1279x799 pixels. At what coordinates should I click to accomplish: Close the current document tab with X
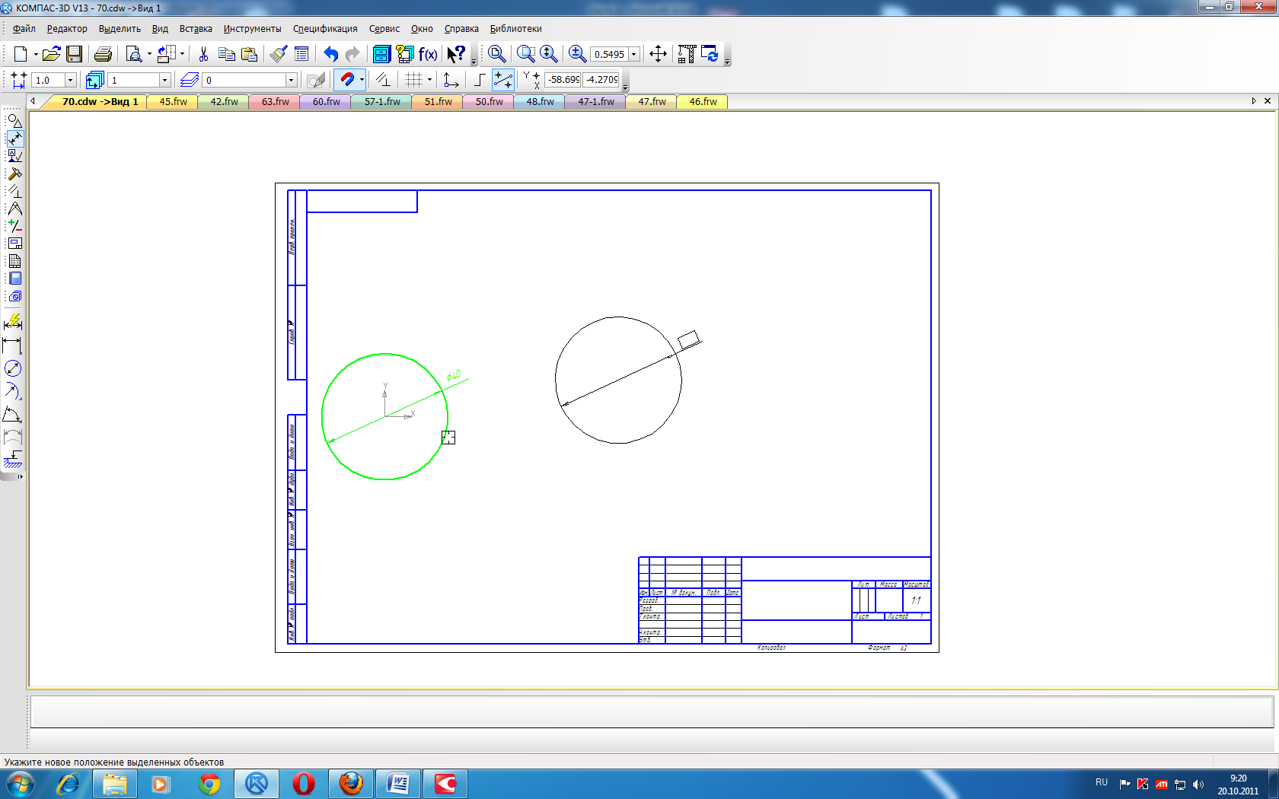tap(1268, 101)
